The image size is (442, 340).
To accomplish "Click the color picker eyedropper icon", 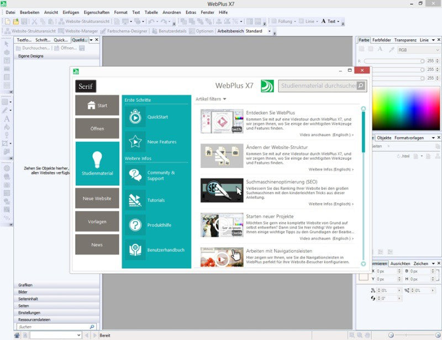I will click(x=392, y=50).
